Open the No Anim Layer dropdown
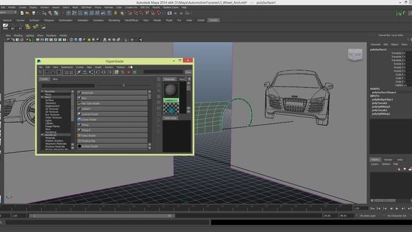Screen dimensions: 412x232 [x=368, y=216]
